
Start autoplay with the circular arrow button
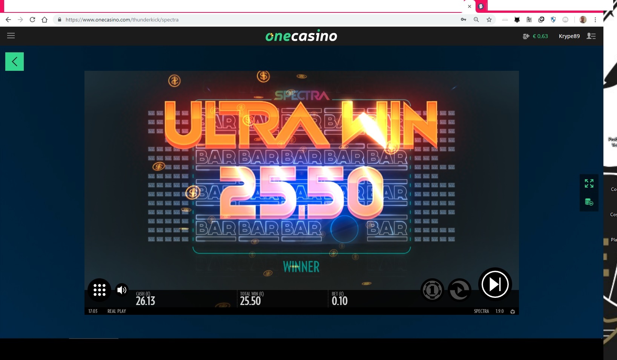pos(459,290)
